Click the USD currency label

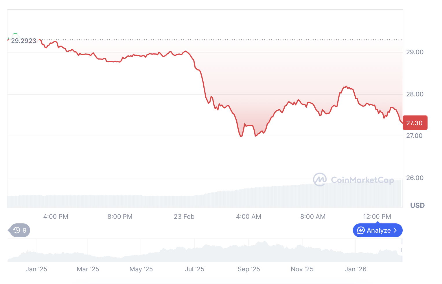(x=417, y=205)
